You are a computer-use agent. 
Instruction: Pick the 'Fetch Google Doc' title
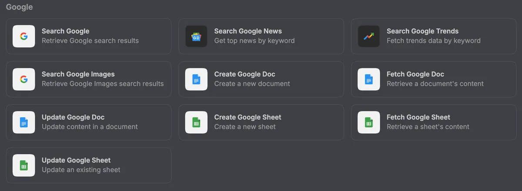pos(415,74)
